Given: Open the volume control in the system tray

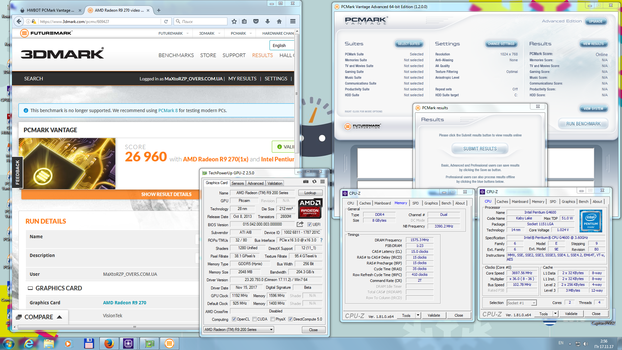Looking at the screenshot, I should coord(586,344).
